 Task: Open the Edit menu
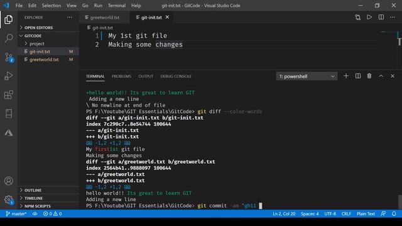32,6
